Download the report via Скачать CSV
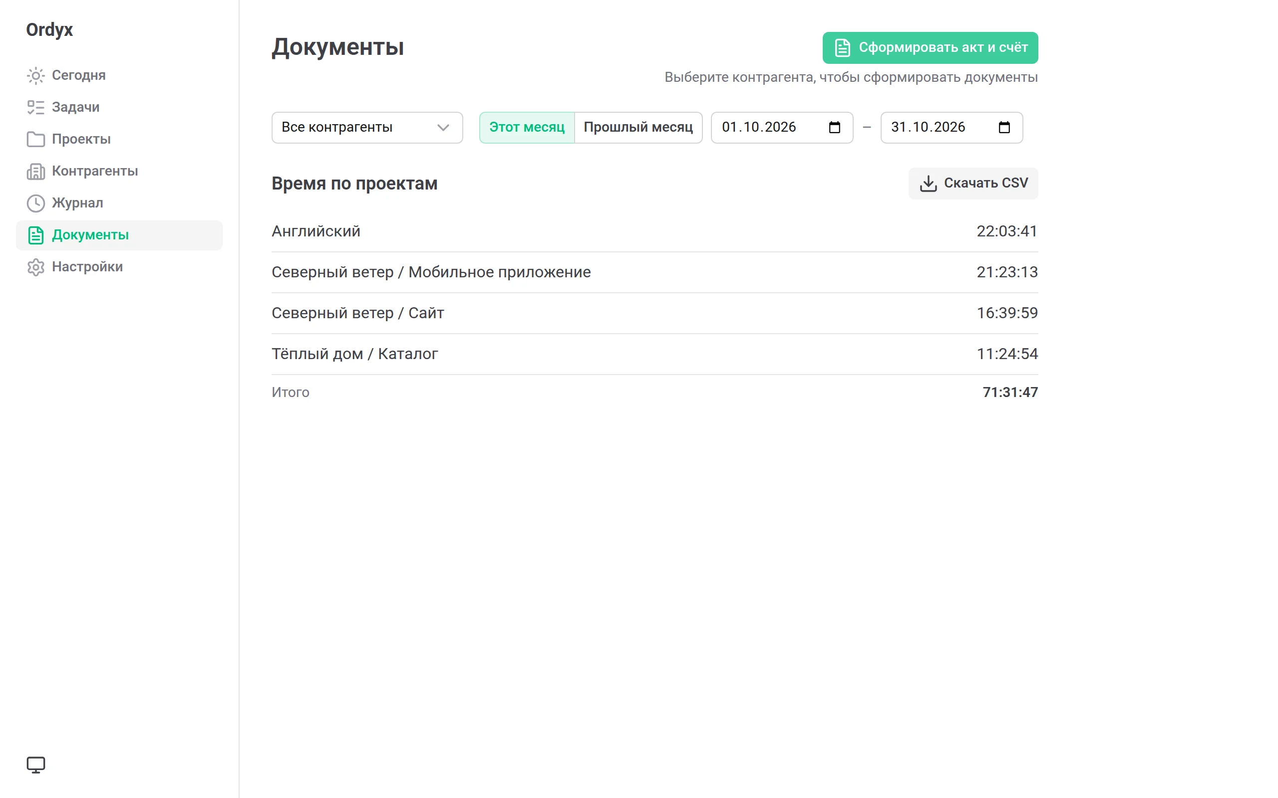1278x798 pixels. point(973,183)
